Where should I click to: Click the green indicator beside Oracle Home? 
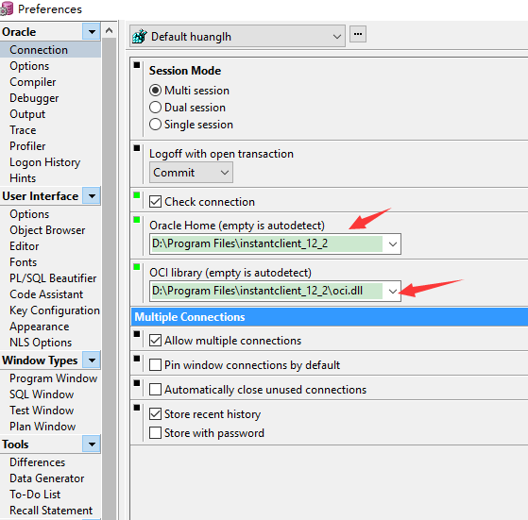(x=137, y=220)
